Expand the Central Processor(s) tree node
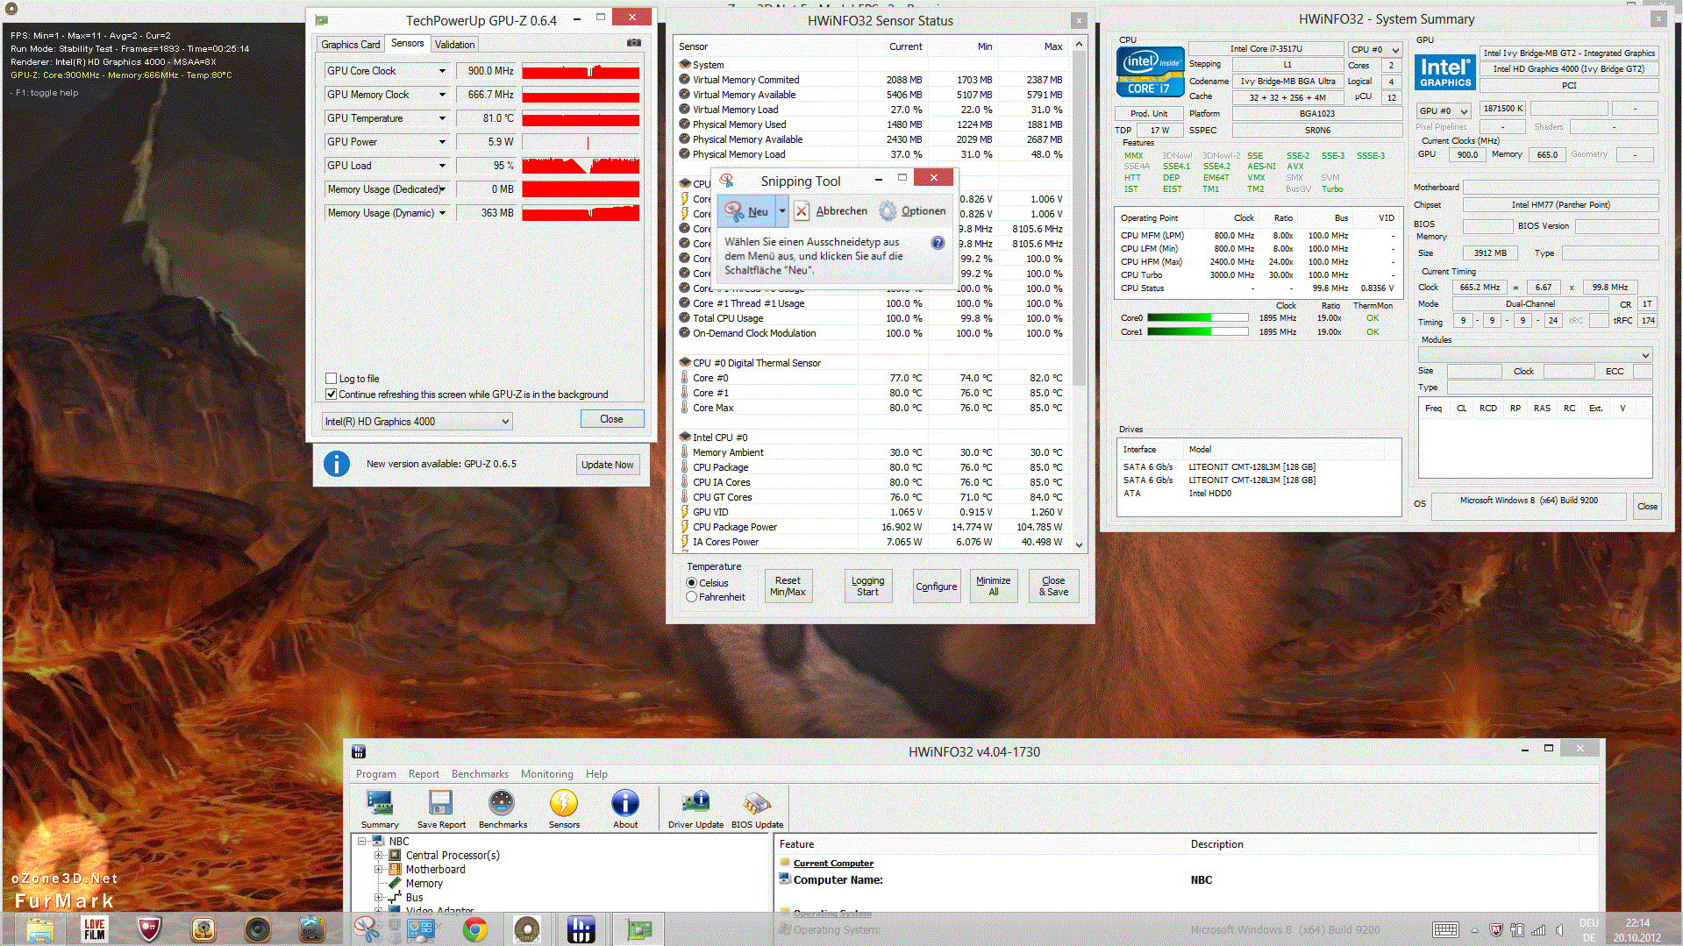Viewport: 1683px width, 946px height. (x=379, y=856)
